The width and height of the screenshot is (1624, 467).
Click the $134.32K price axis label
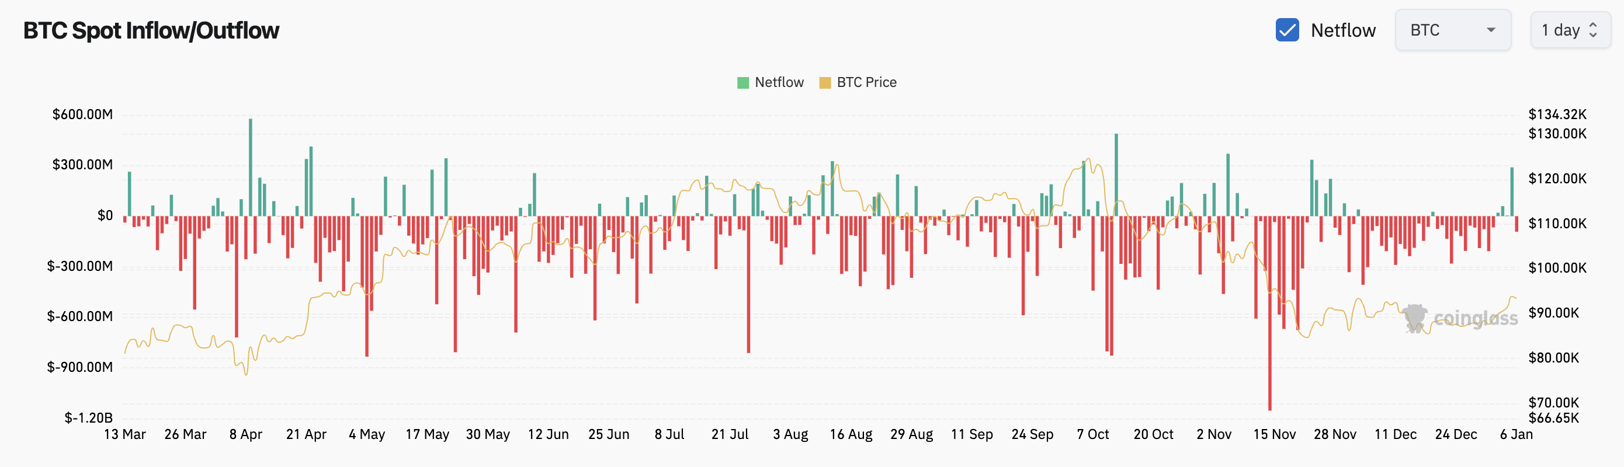click(1557, 114)
